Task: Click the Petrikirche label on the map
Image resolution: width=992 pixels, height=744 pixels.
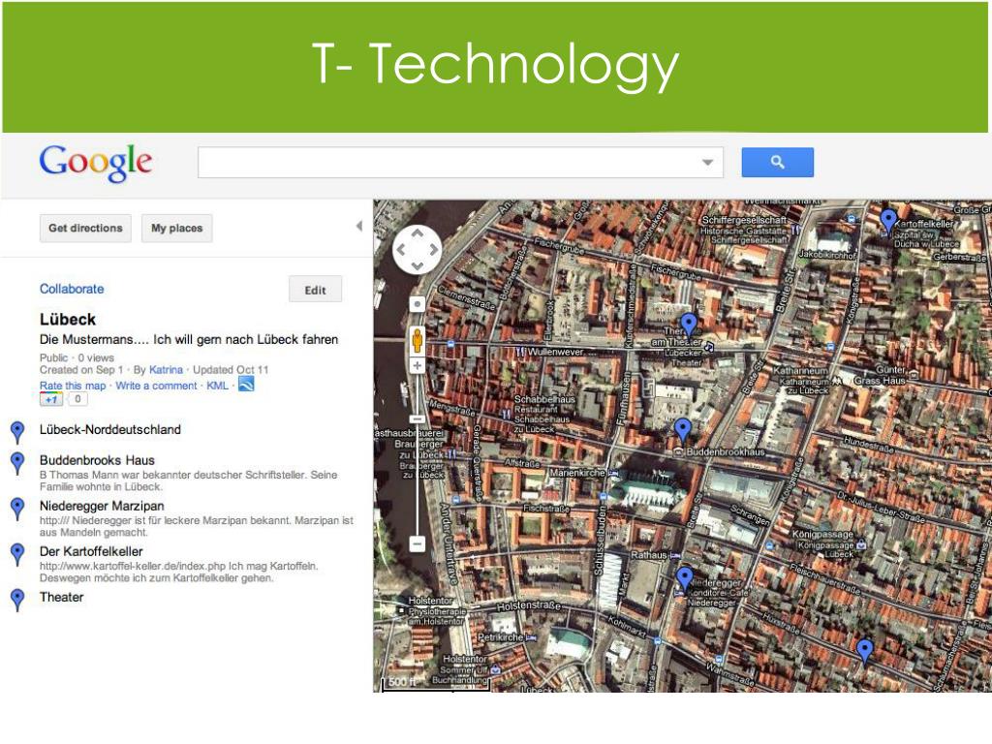Action: 501,637
